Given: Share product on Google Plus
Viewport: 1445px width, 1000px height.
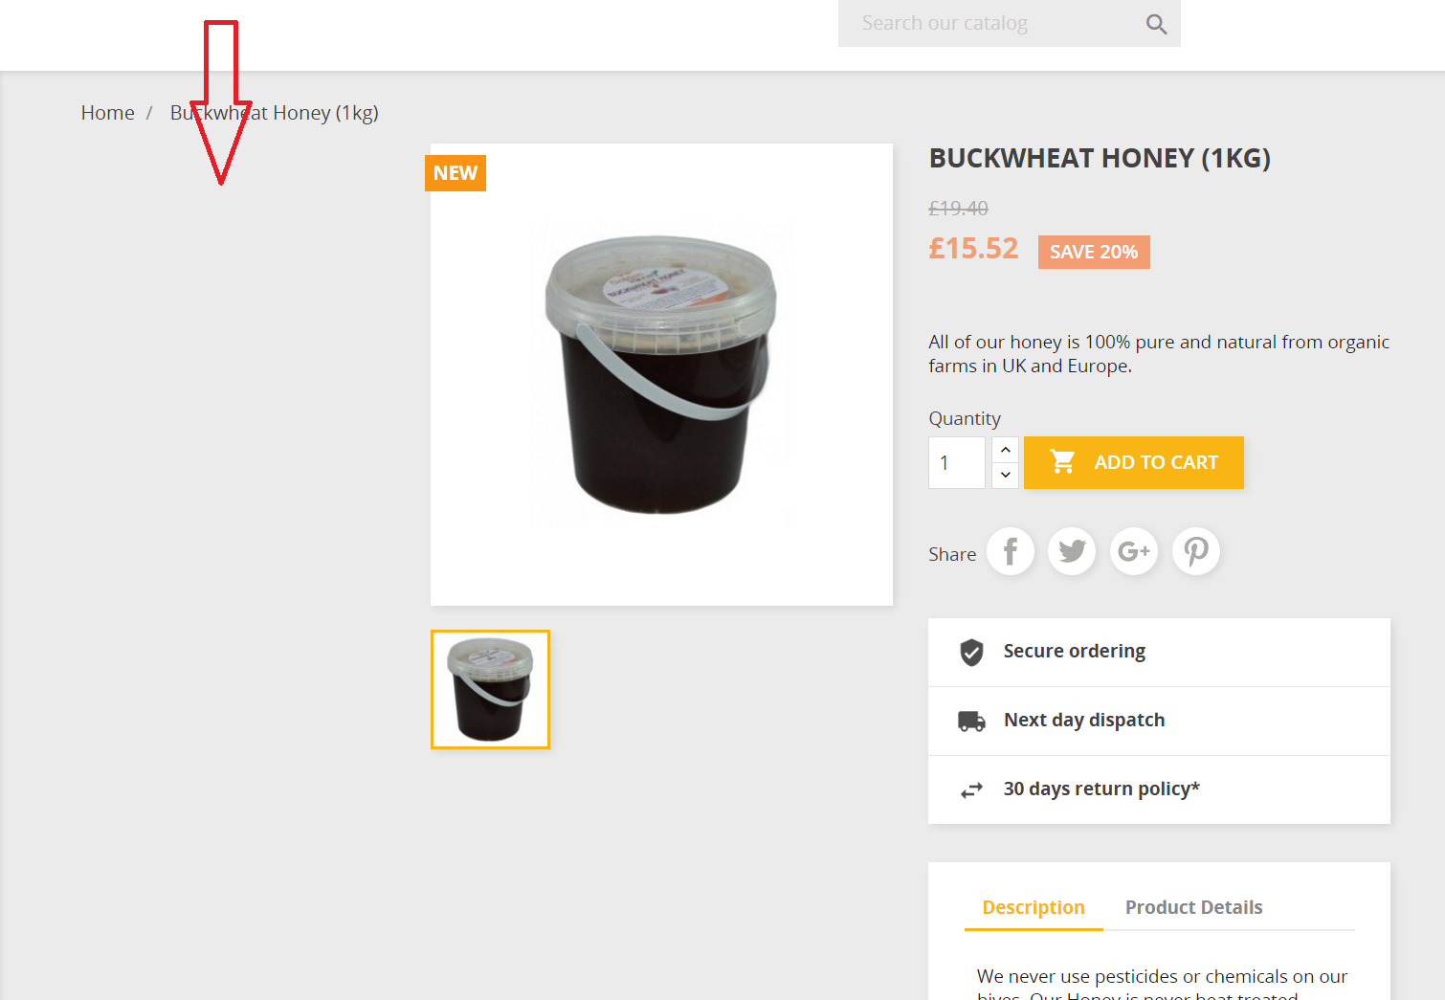Looking at the screenshot, I should [1134, 551].
